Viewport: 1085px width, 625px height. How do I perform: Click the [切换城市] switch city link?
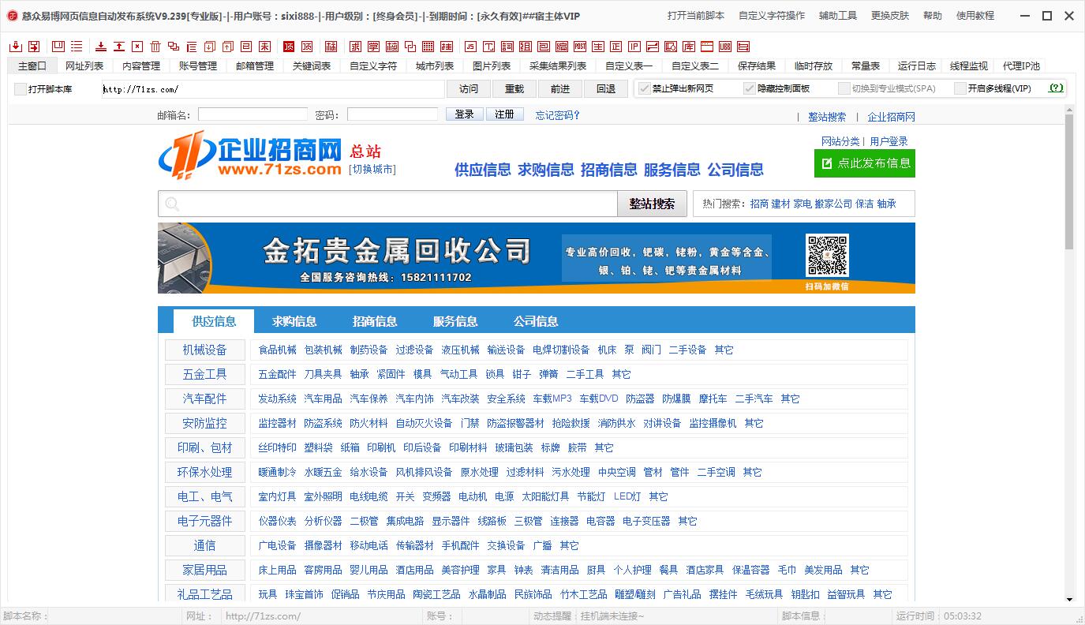[x=372, y=170]
